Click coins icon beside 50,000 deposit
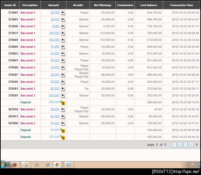 (63, 130)
